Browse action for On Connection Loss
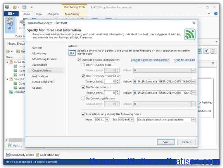This screenshot has height=168, width=223. 193,93
